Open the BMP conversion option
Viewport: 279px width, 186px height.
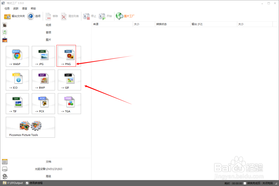point(43,80)
